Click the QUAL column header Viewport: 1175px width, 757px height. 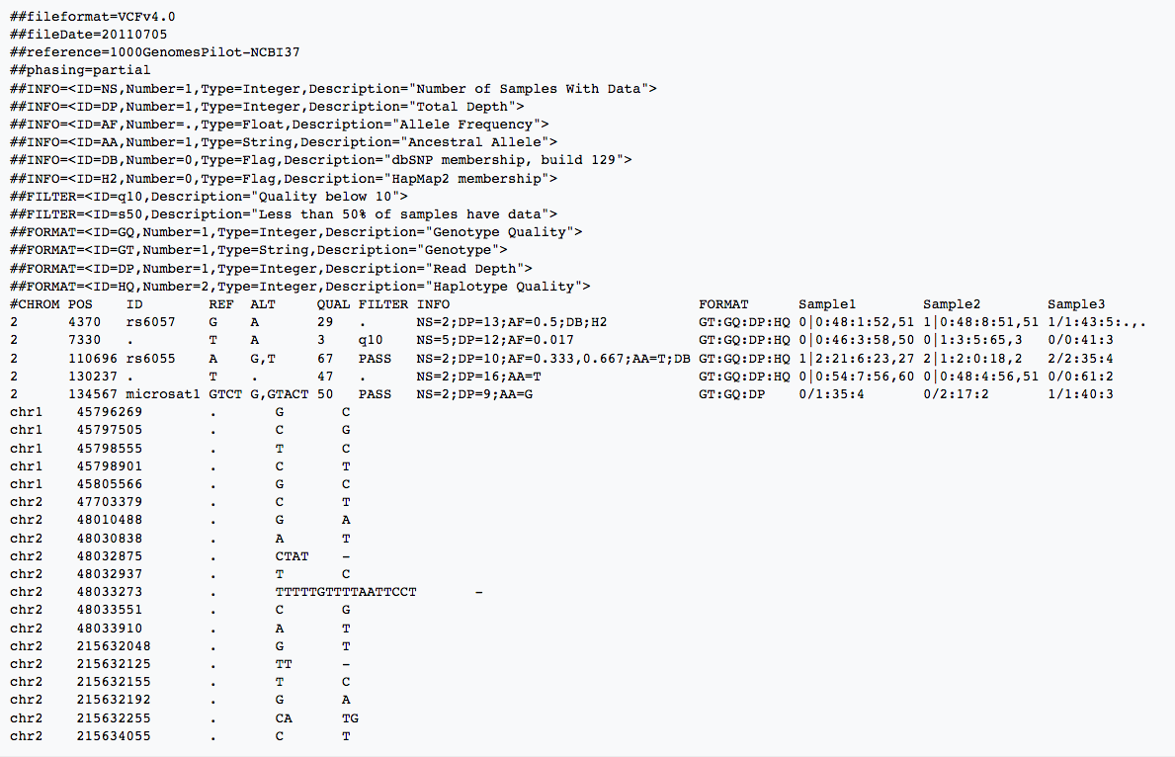click(x=333, y=304)
